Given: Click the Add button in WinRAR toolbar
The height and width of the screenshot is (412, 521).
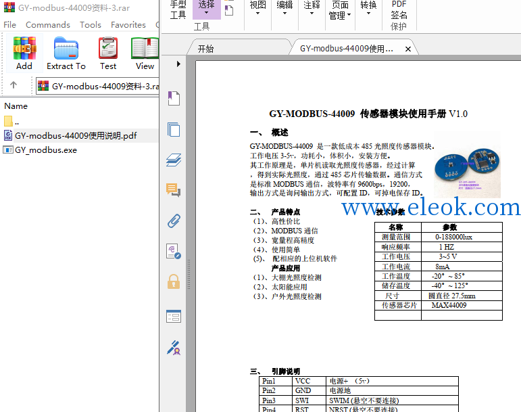Looking at the screenshot, I should [24, 53].
